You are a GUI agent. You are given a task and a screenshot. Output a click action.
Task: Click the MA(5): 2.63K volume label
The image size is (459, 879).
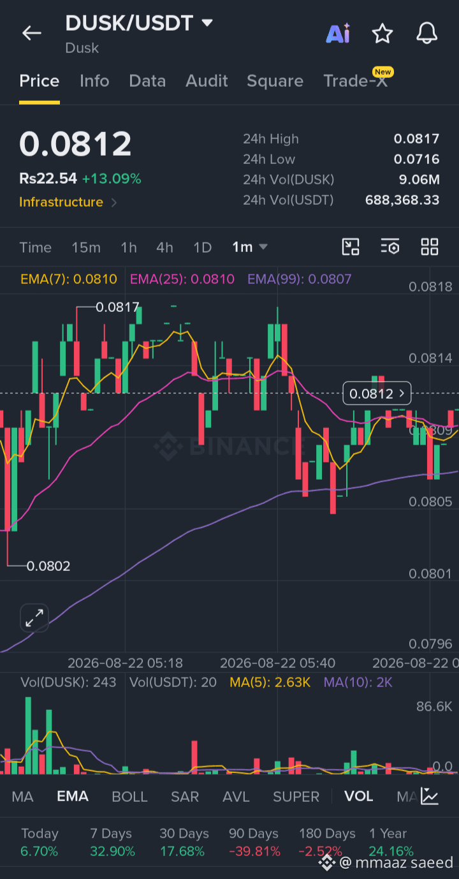pyautogui.click(x=270, y=683)
